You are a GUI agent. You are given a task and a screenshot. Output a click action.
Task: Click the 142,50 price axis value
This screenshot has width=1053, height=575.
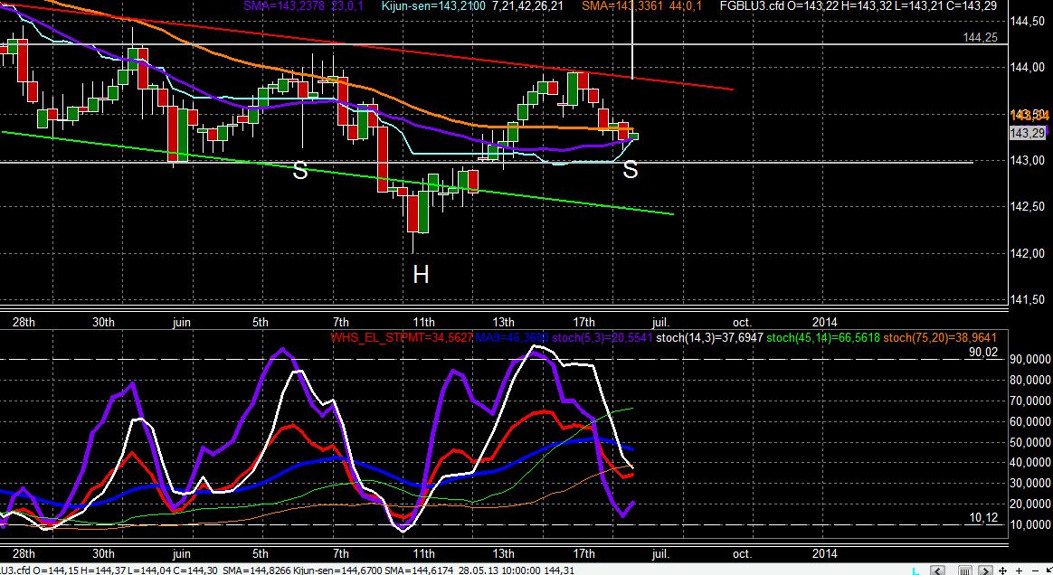1028,207
